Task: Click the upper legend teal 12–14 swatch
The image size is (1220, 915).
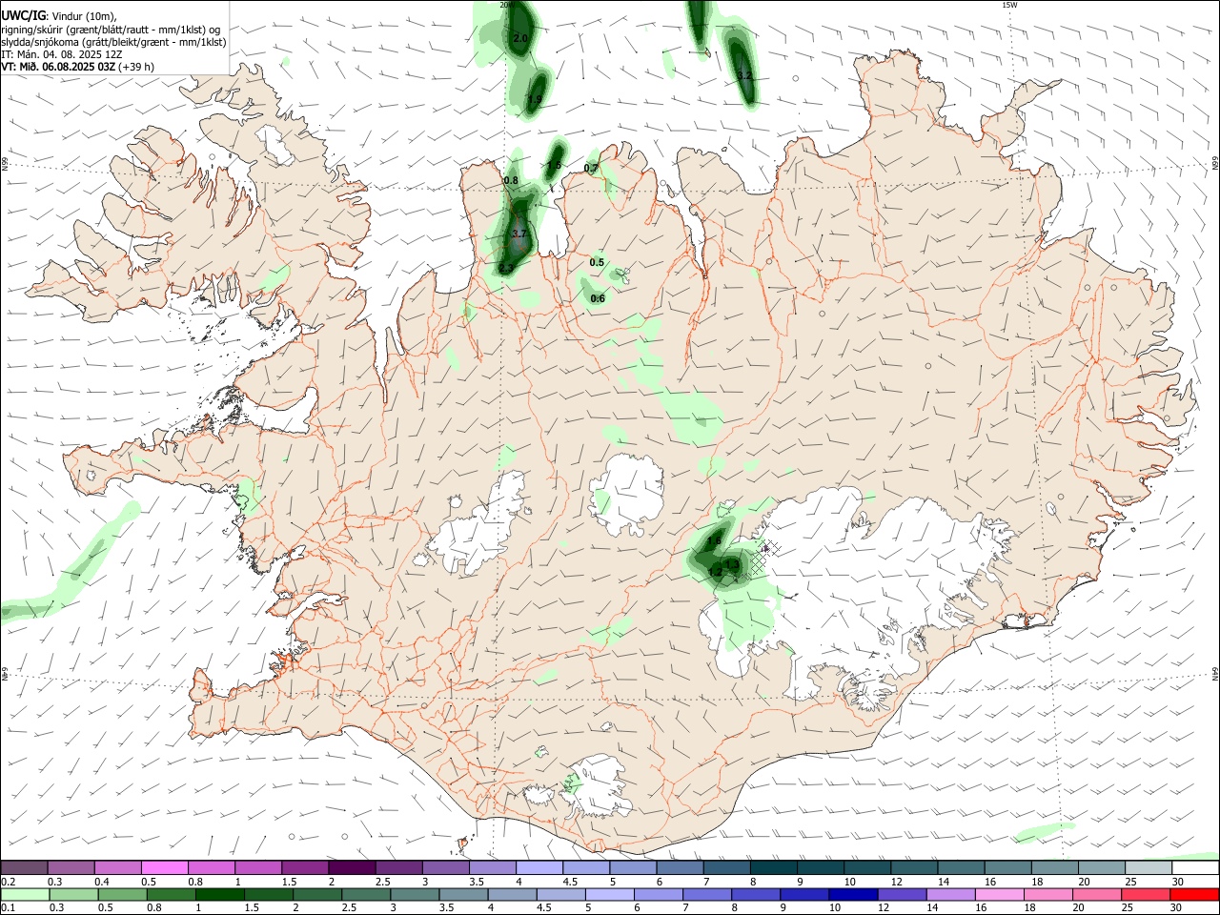Action: (914, 867)
